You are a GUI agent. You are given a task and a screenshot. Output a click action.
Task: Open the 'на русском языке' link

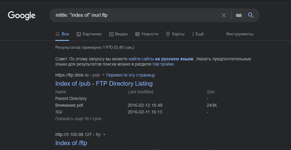click(174, 59)
